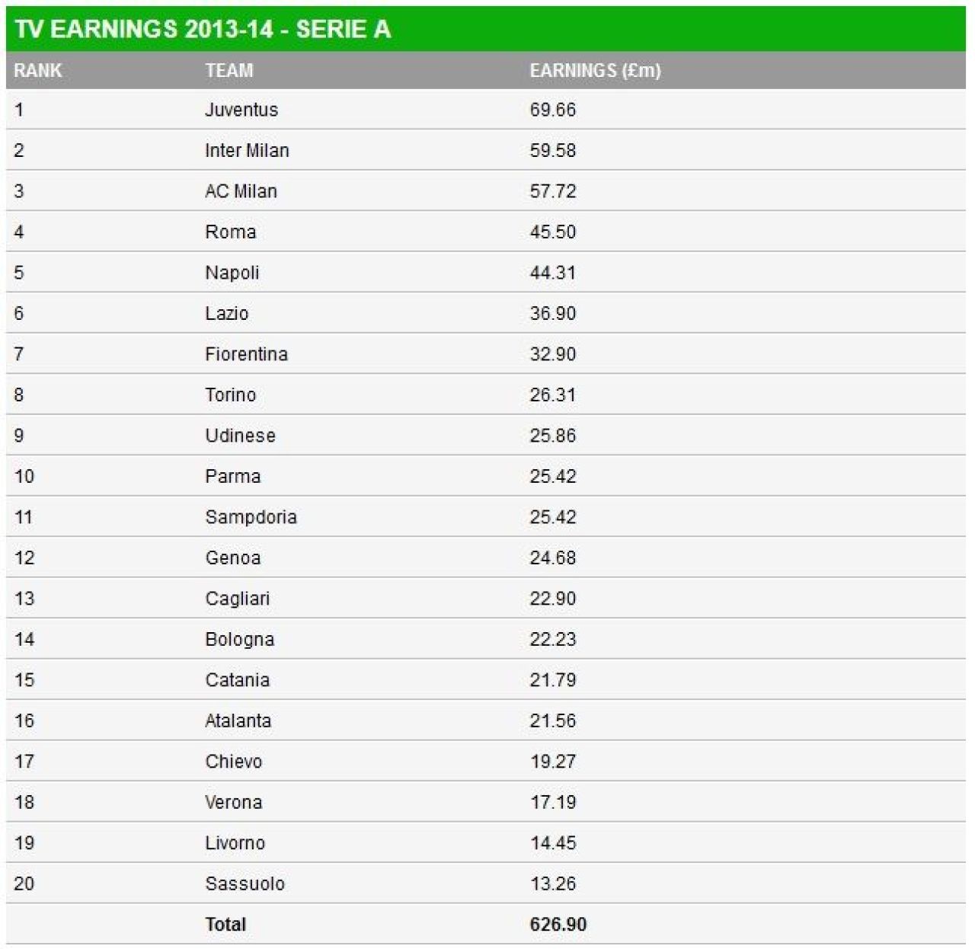Click the earnings value 59.58

tap(553, 150)
